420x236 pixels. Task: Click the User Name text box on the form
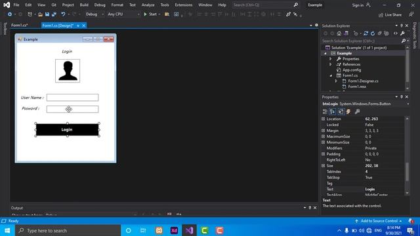72,98
